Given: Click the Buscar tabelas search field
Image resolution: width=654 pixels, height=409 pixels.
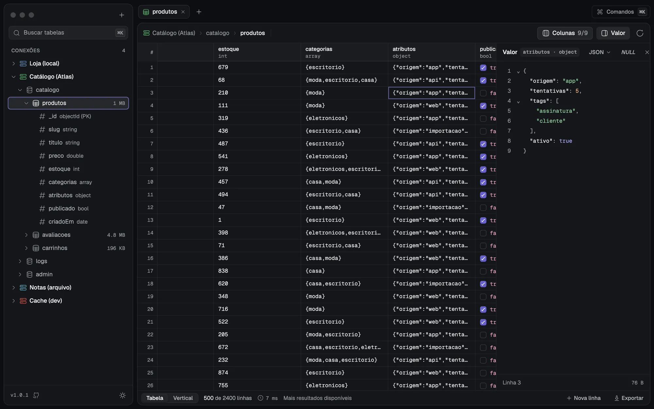Looking at the screenshot, I should click(x=68, y=33).
